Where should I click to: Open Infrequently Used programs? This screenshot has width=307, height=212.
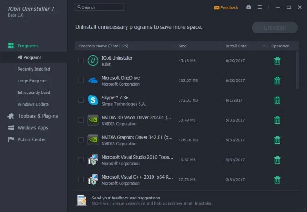(x=33, y=93)
